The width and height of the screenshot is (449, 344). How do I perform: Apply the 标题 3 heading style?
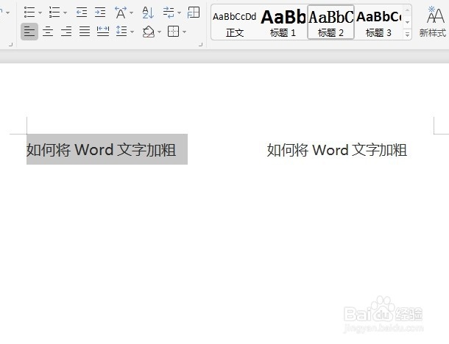[378, 22]
